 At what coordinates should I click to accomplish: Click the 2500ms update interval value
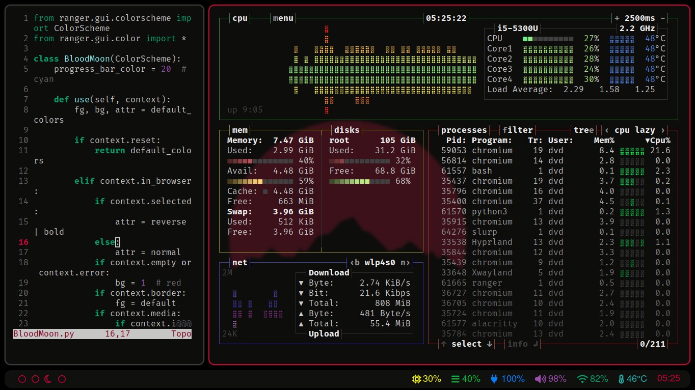pyautogui.click(x=640, y=18)
